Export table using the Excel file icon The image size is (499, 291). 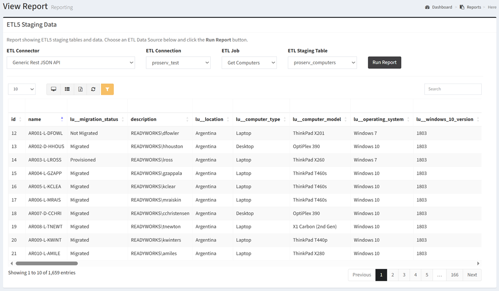[80, 89]
